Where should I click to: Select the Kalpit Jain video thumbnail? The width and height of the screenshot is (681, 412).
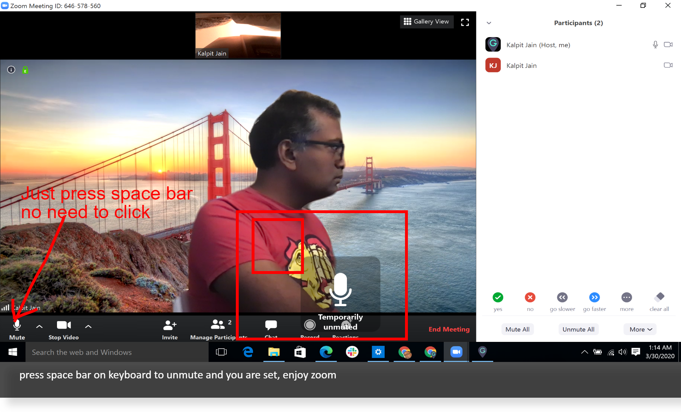(x=238, y=35)
